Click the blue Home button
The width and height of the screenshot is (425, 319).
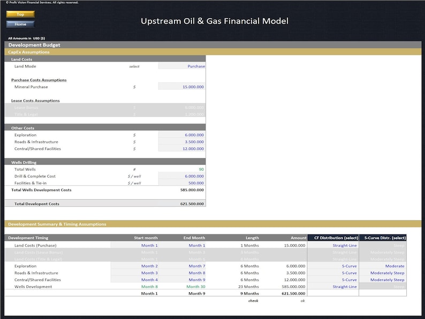[20, 24]
